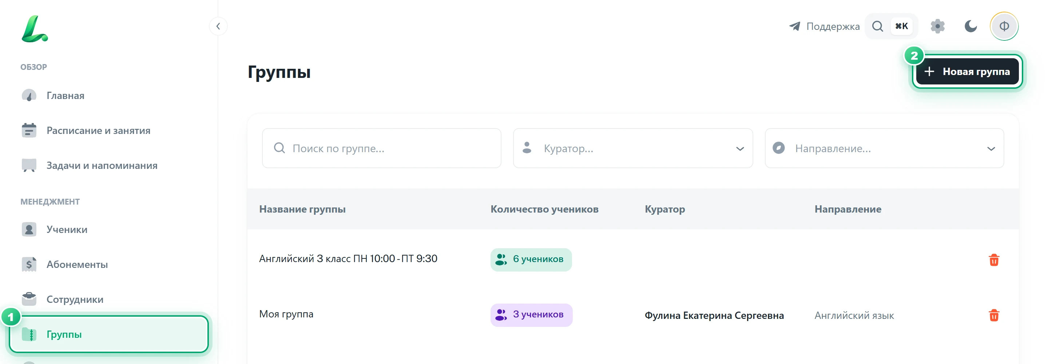Open the Моя группа row

point(286,314)
